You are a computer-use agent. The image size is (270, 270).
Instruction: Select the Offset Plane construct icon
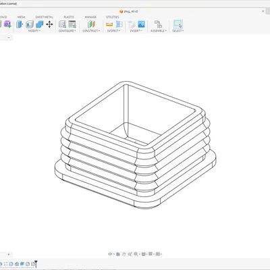[91, 24]
